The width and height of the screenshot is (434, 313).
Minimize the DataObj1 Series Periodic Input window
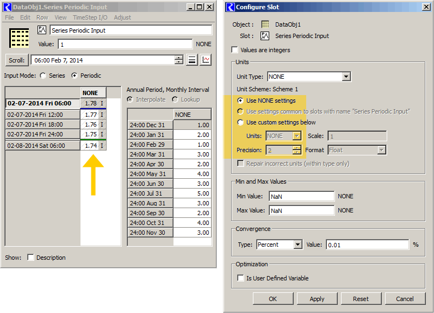pos(190,7)
